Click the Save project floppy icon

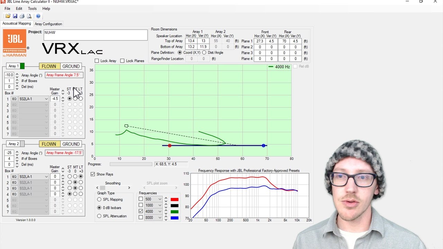(15, 16)
